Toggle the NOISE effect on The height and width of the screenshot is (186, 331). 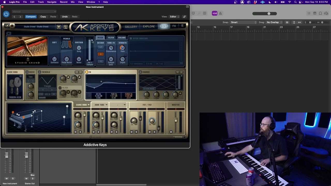(27, 72)
